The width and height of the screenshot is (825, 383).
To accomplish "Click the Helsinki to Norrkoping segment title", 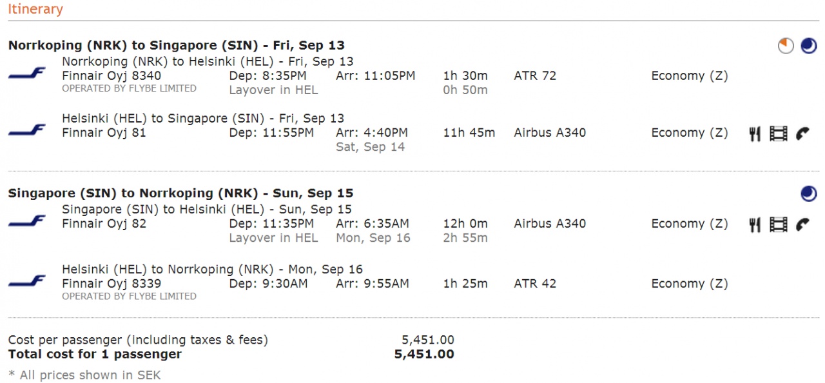I will pos(212,270).
